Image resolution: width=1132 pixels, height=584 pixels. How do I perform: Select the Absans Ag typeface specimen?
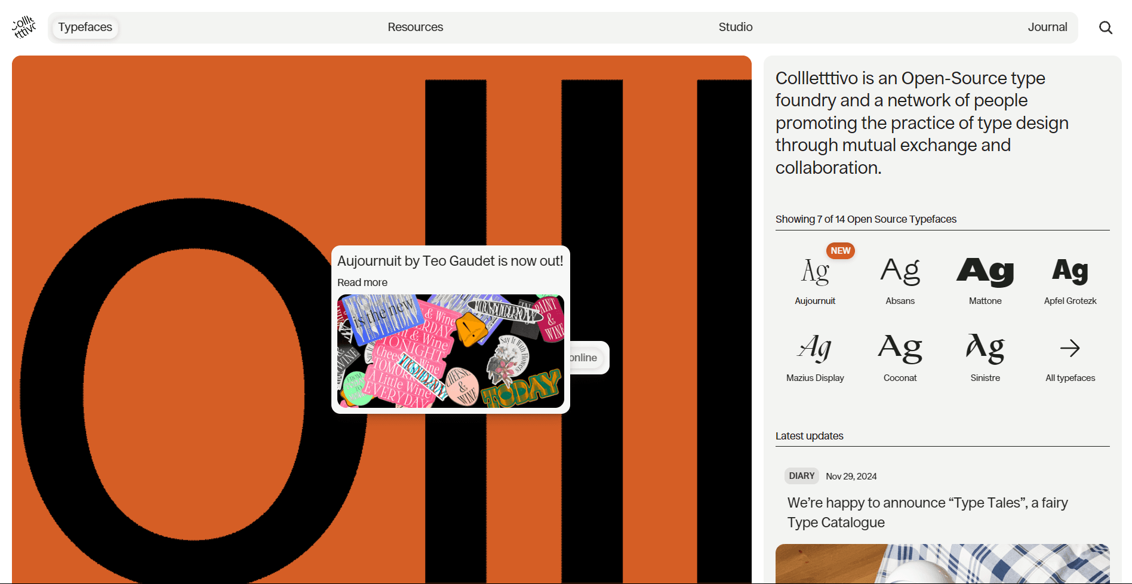pyautogui.click(x=900, y=272)
